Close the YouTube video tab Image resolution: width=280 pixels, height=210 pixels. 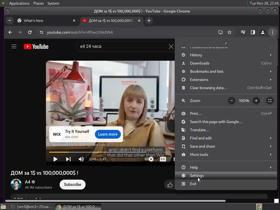click(139, 21)
